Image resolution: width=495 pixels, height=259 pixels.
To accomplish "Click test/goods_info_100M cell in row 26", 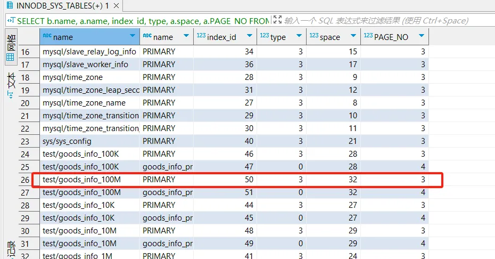I will (89, 180).
